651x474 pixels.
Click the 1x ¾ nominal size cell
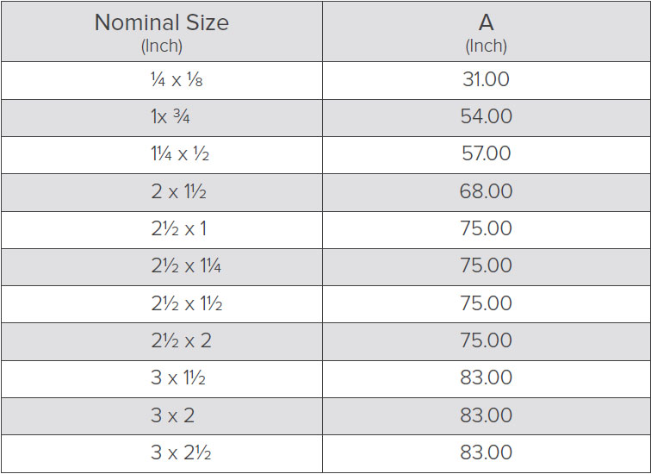tap(162, 118)
